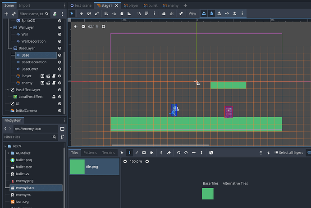The image size is (311, 208).
Task: Collapse the BaseLayer tree node
Action: (x=11, y=48)
